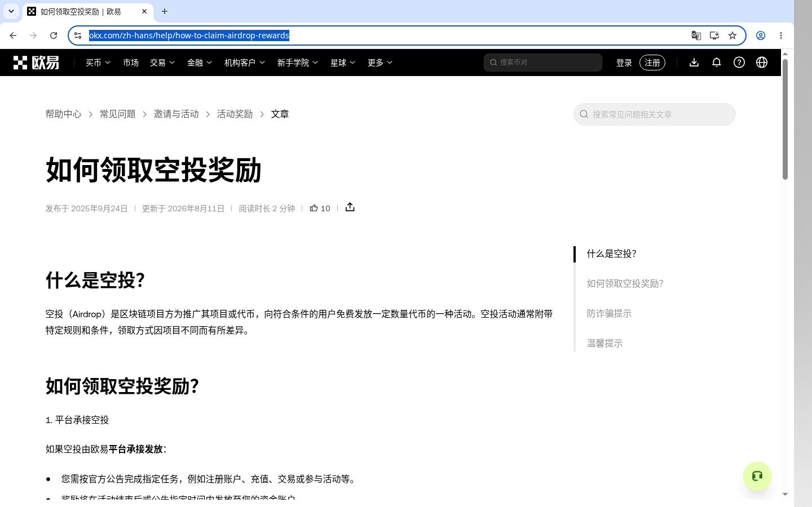
Task: Open the Chrome profile icon
Action: tap(761, 35)
